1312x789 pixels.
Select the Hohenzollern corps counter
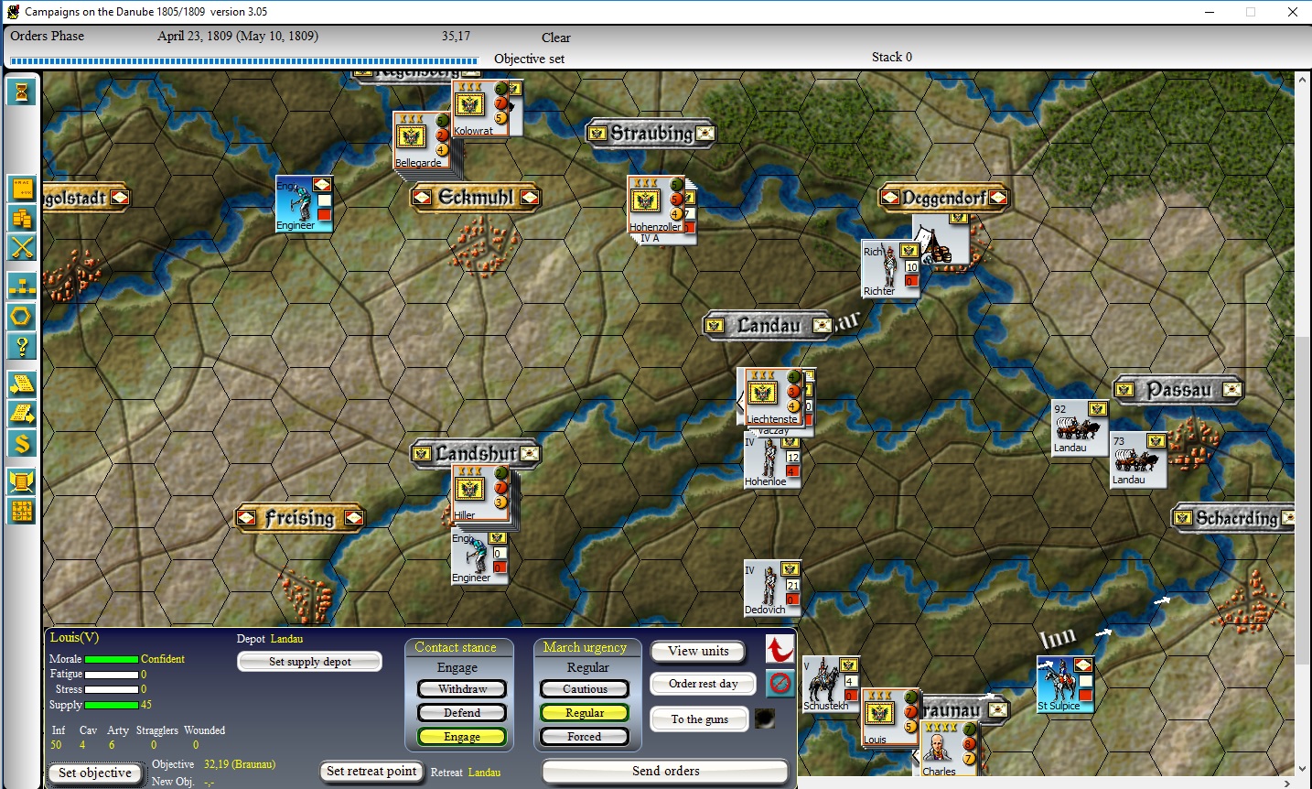pos(656,204)
